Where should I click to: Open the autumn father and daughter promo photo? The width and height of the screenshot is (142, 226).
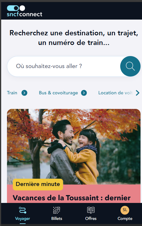click(x=74, y=147)
